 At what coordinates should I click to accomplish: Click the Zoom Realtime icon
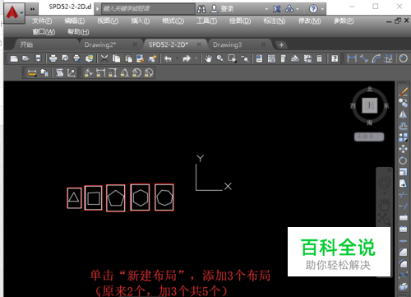[x=220, y=58]
